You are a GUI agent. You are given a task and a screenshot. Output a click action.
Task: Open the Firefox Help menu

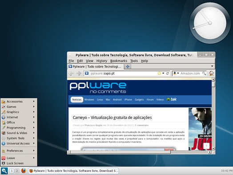(x=145, y=61)
